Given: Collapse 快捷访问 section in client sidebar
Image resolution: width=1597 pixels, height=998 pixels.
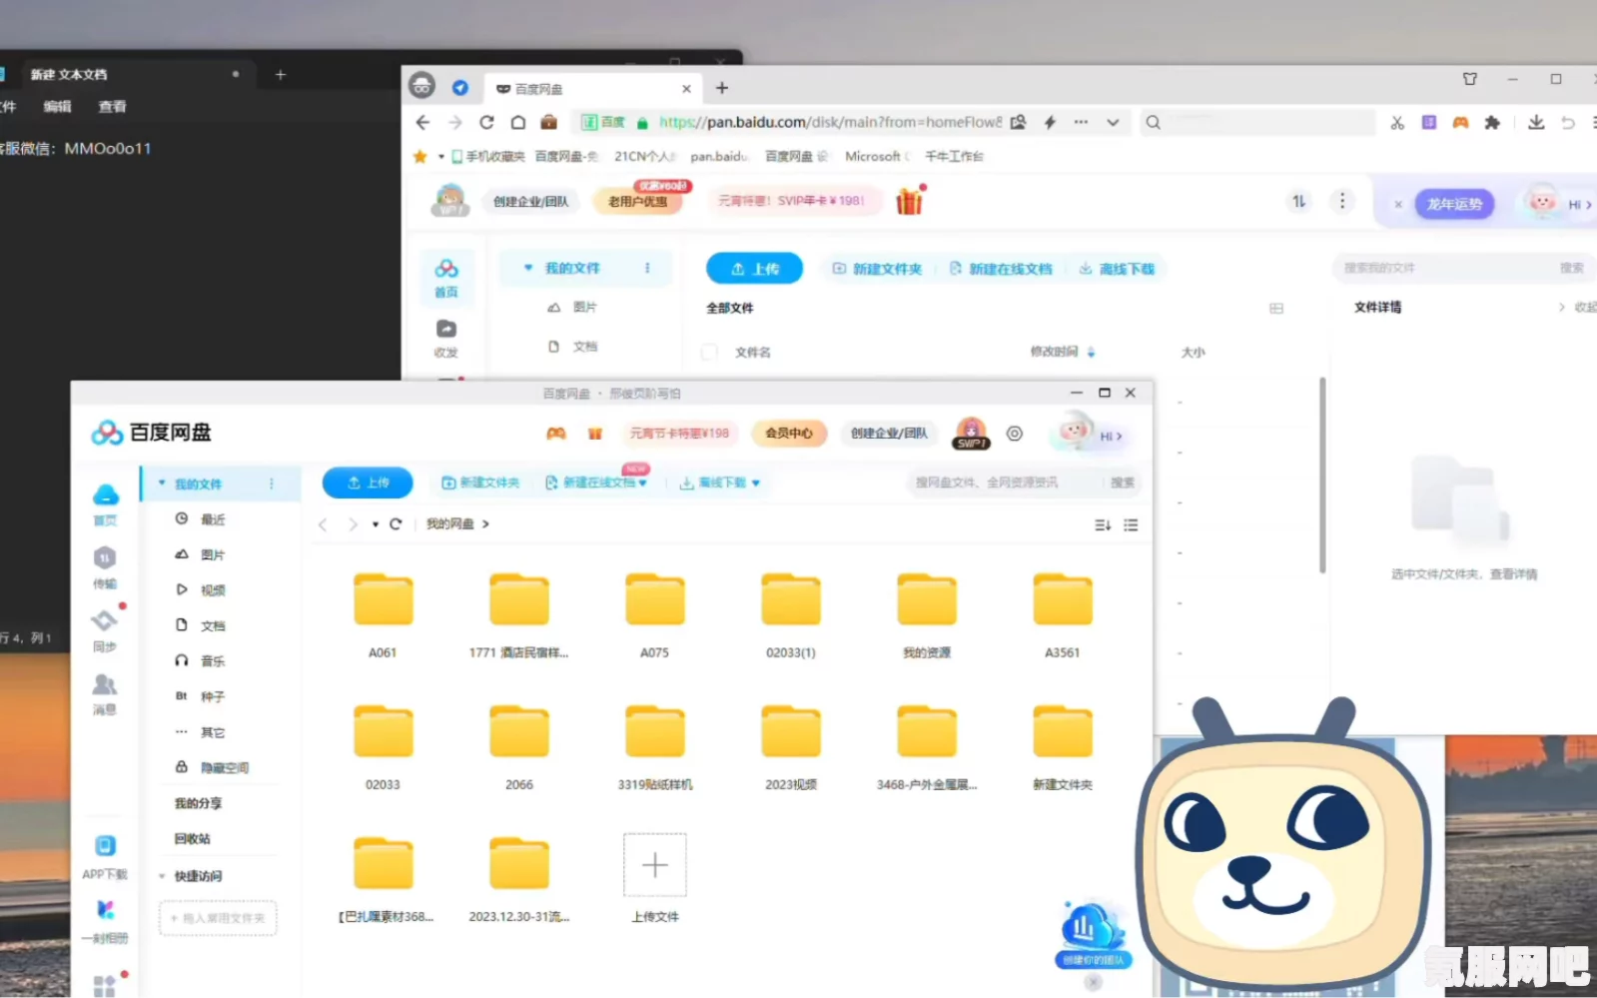Looking at the screenshot, I should [x=162, y=876].
